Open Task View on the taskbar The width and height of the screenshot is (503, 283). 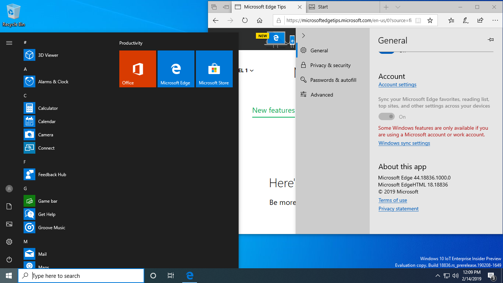pyautogui.click(x=171, y=276)
